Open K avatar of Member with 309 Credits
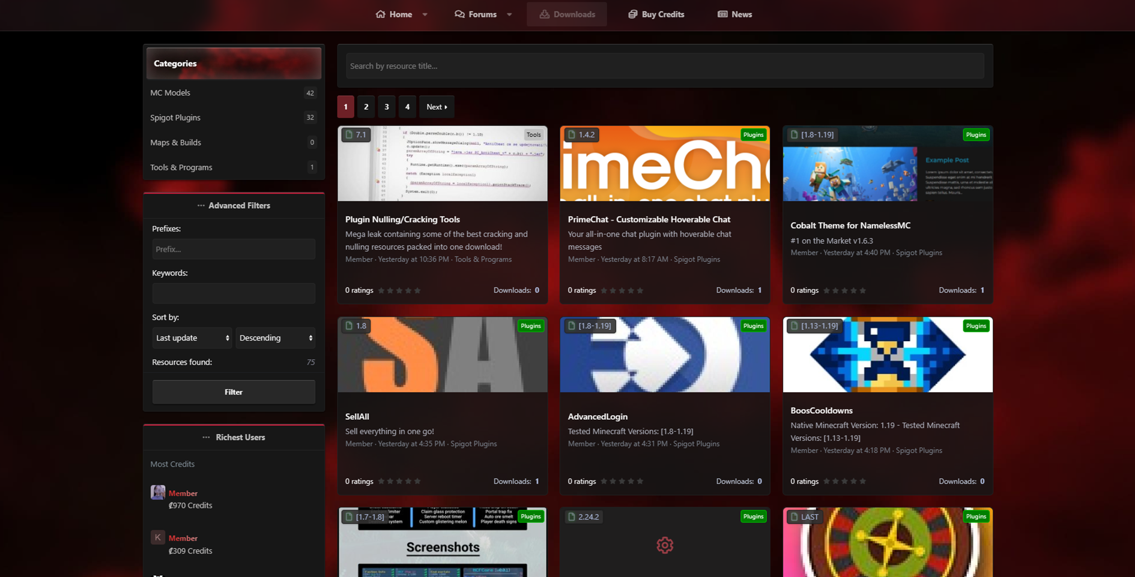The height and width of the screenshot is (577, 1135). click(x=158, y=537)
